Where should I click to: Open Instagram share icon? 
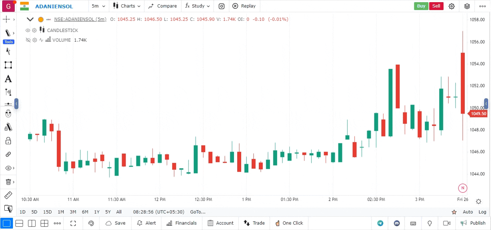click(222, 6)
